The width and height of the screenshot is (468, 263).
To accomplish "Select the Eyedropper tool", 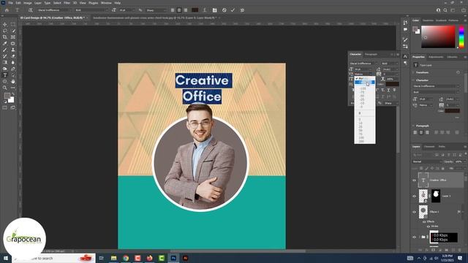I will [5, 44].
